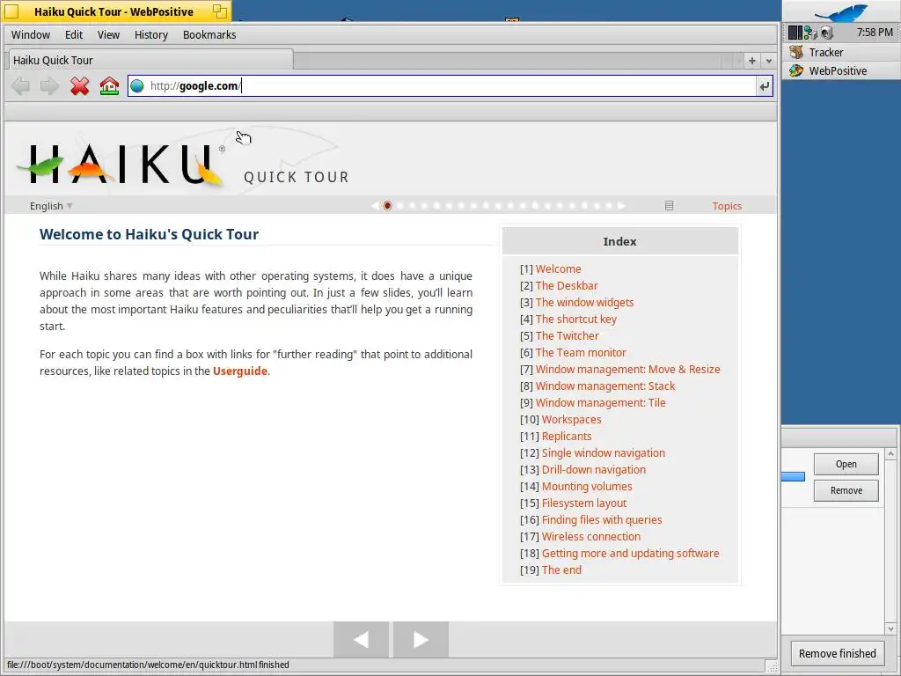Open the Replicants index link

[x=567, y=437]
